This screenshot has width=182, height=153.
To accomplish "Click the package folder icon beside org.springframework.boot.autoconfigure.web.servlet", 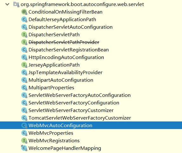I will click(x=16, y=4).
